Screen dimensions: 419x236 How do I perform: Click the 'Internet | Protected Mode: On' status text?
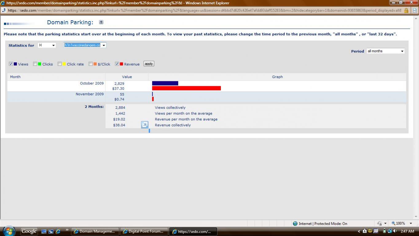[323, 224]
